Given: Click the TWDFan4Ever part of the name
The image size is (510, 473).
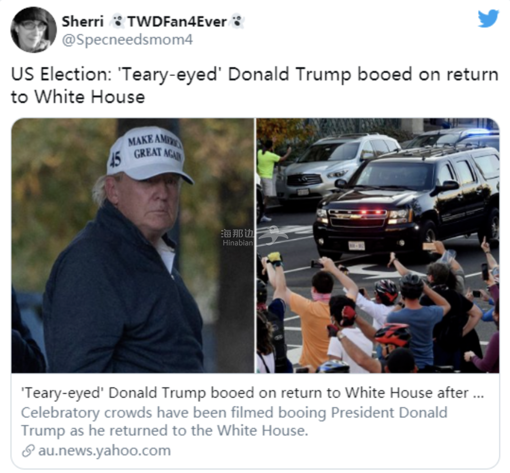Looking at the screenshot, I should pyautogui.click(x=177, y=21).
